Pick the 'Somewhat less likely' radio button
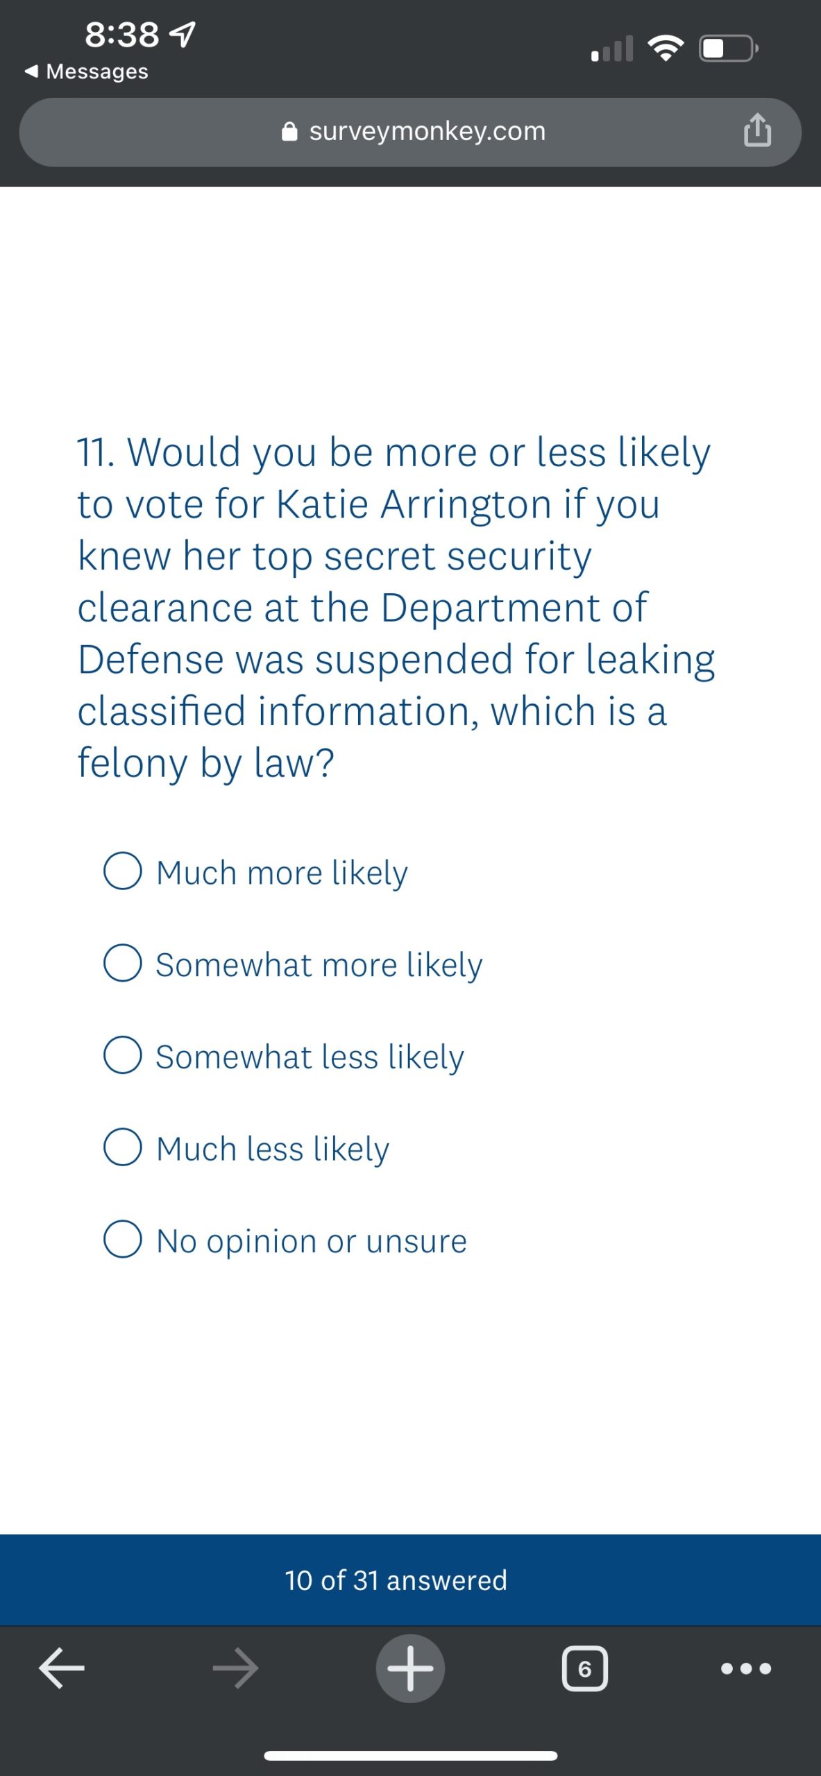Screen dimensions: 821x1776 click(x=123, y=1055)
